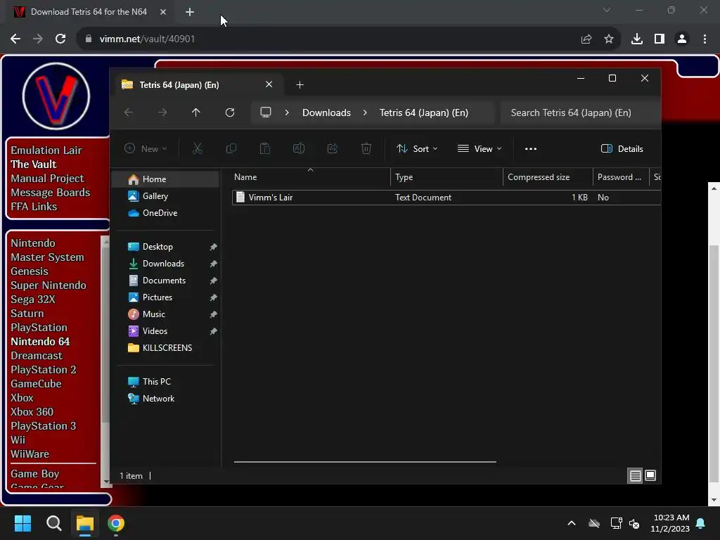Click Chrome taskbar icon
Viewport: 720px width, 540px height.
116,523
